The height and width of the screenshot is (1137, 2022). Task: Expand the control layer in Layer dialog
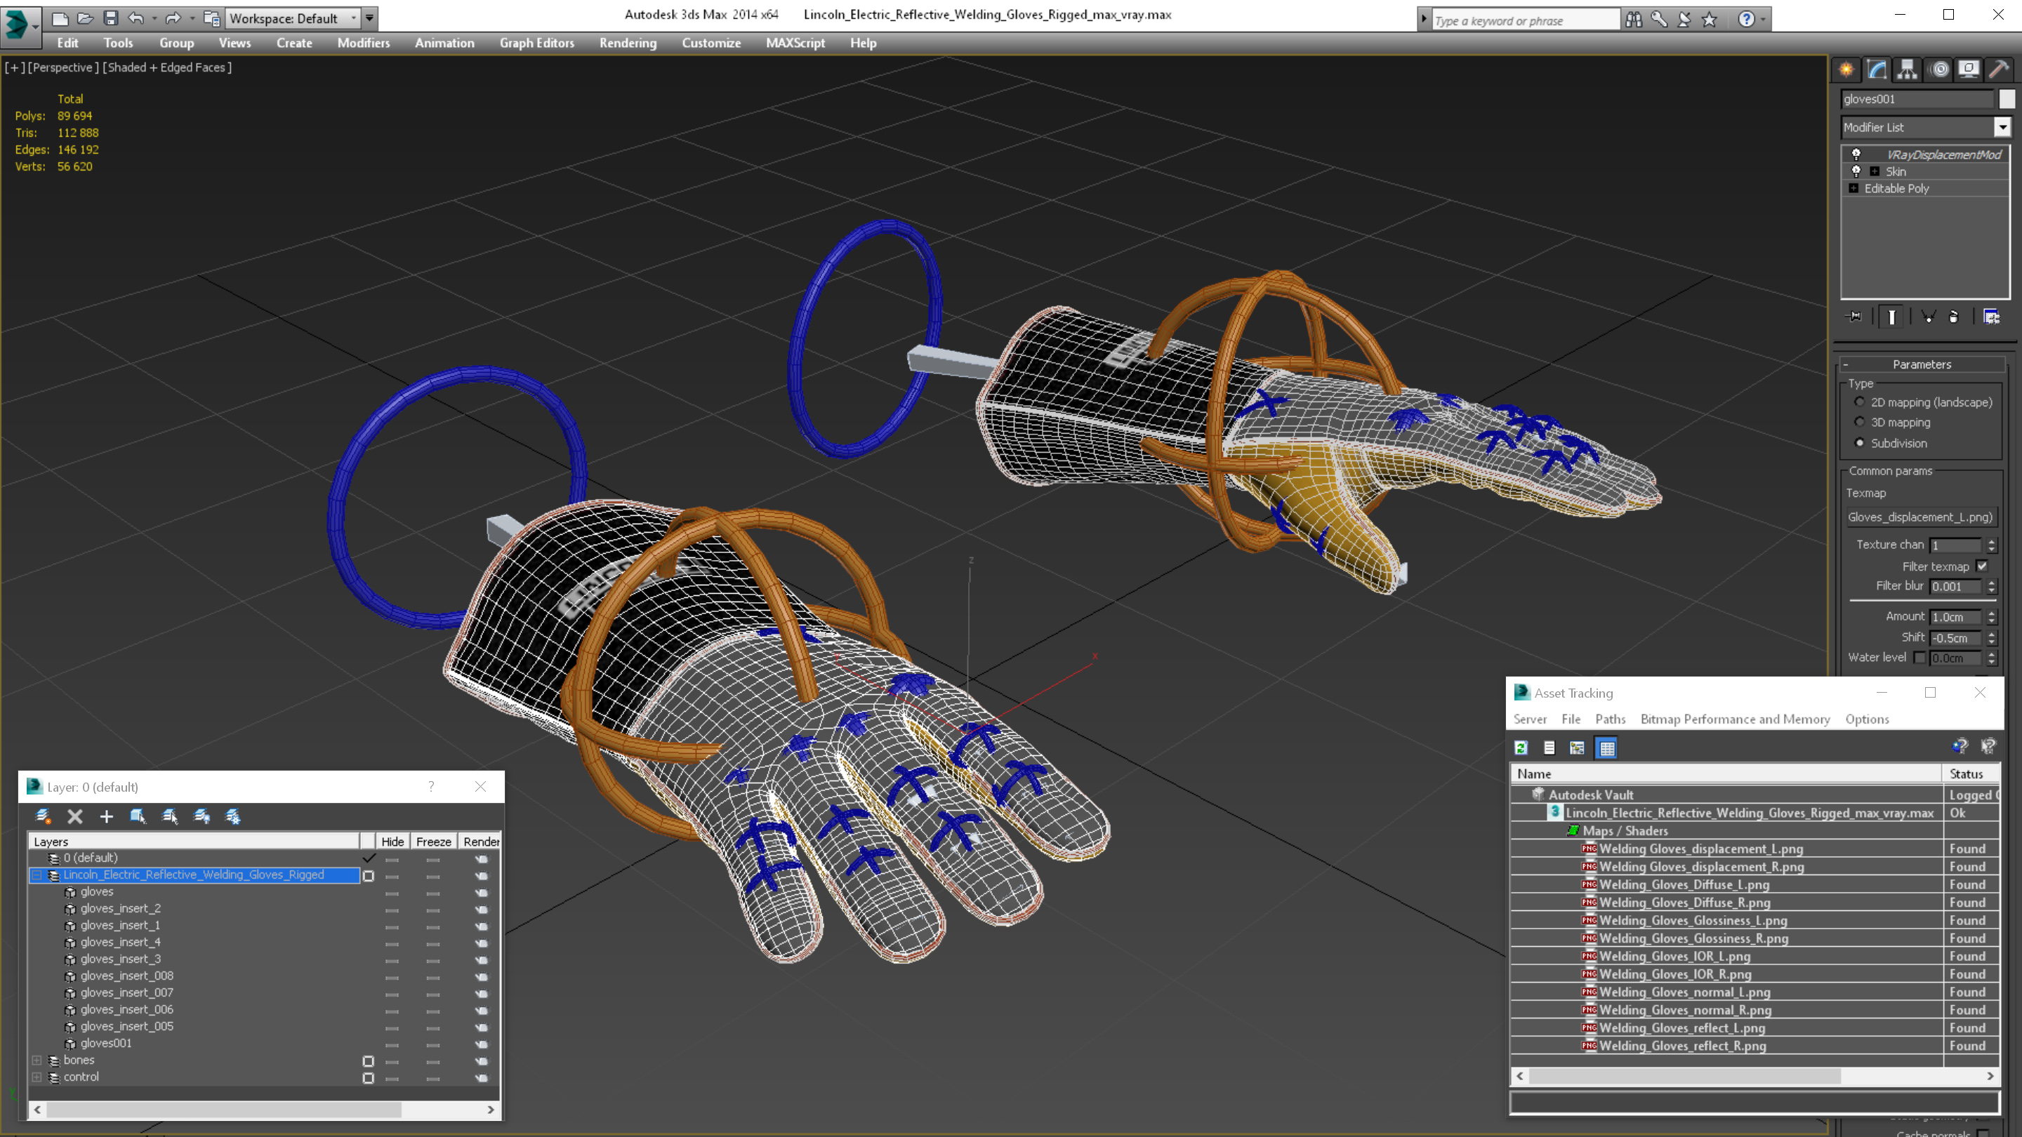point(36,1077)
